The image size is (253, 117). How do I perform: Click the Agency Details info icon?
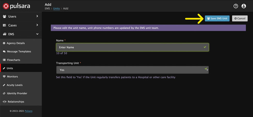click(4, 43)
